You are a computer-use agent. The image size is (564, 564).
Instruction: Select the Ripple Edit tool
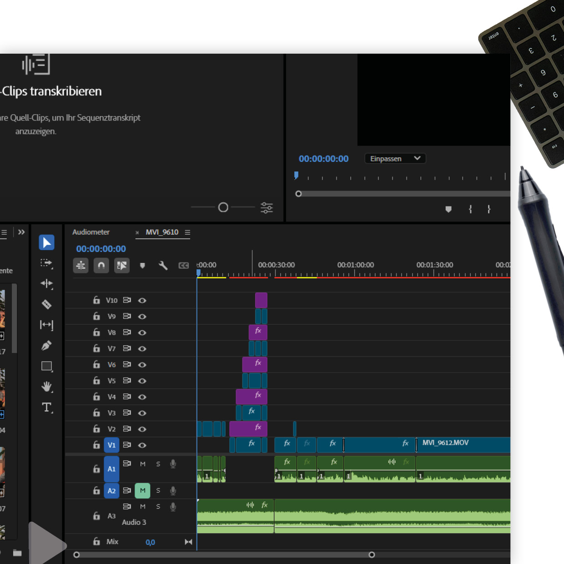[x=47, y=284]
